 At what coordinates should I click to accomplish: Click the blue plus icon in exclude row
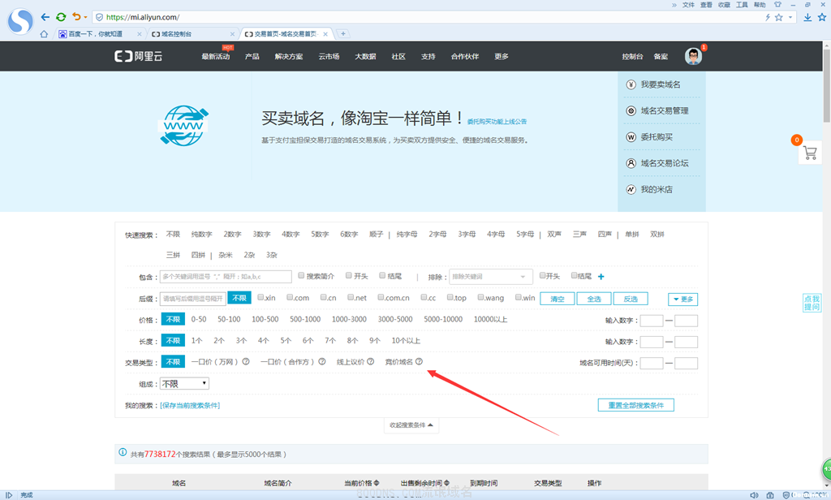pos(601,276)
